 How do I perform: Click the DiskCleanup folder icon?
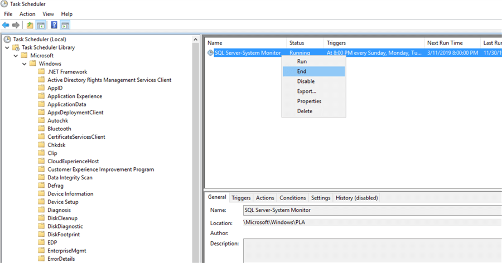41,218
